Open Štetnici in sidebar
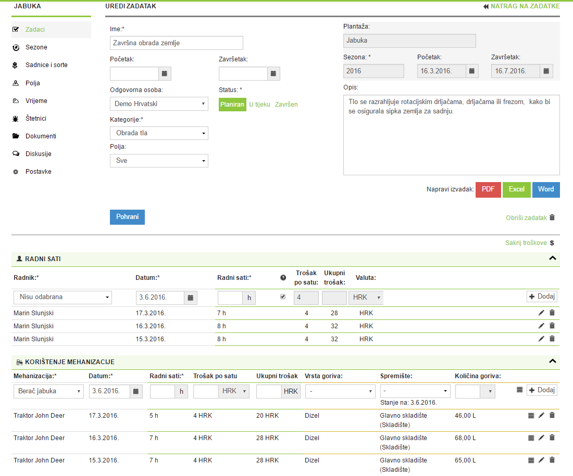The width and height of the screenshot is (573, 476). pyautogui.click(x=36, y=118)
